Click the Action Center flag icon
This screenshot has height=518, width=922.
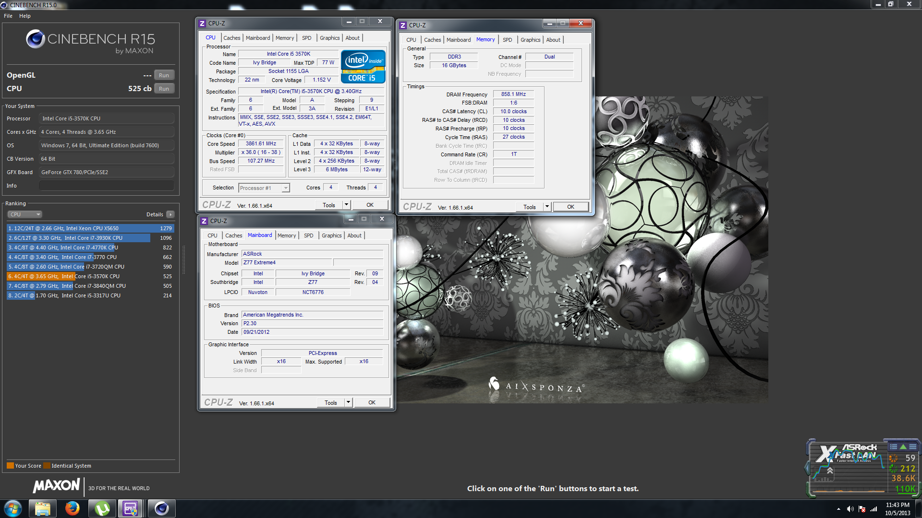(862, 509)
